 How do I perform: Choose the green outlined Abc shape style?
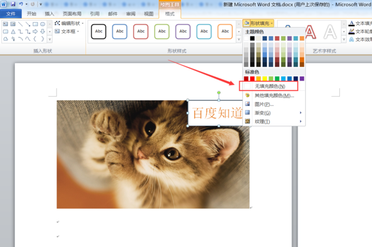[162, 31]
